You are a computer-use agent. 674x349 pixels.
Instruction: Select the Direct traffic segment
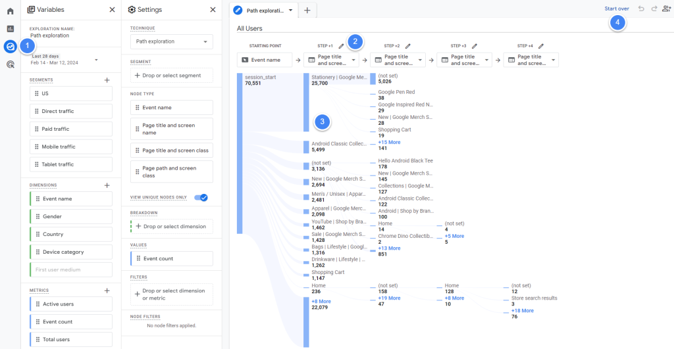click(71, 111)
